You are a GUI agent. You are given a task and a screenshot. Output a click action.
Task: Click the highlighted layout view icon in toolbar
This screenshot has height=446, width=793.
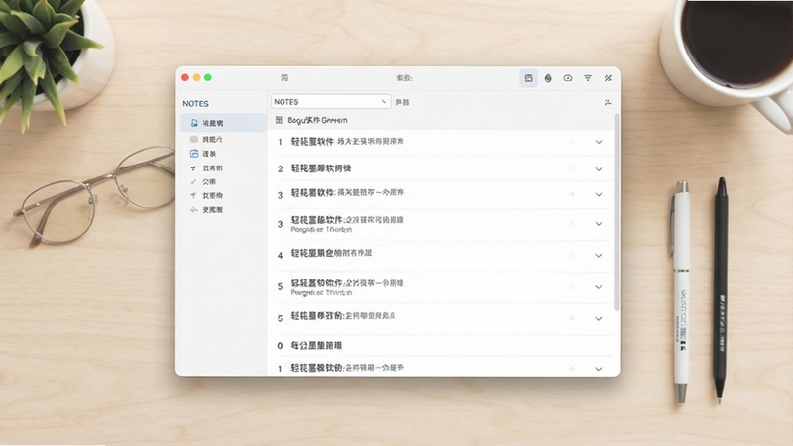point(528,78)
